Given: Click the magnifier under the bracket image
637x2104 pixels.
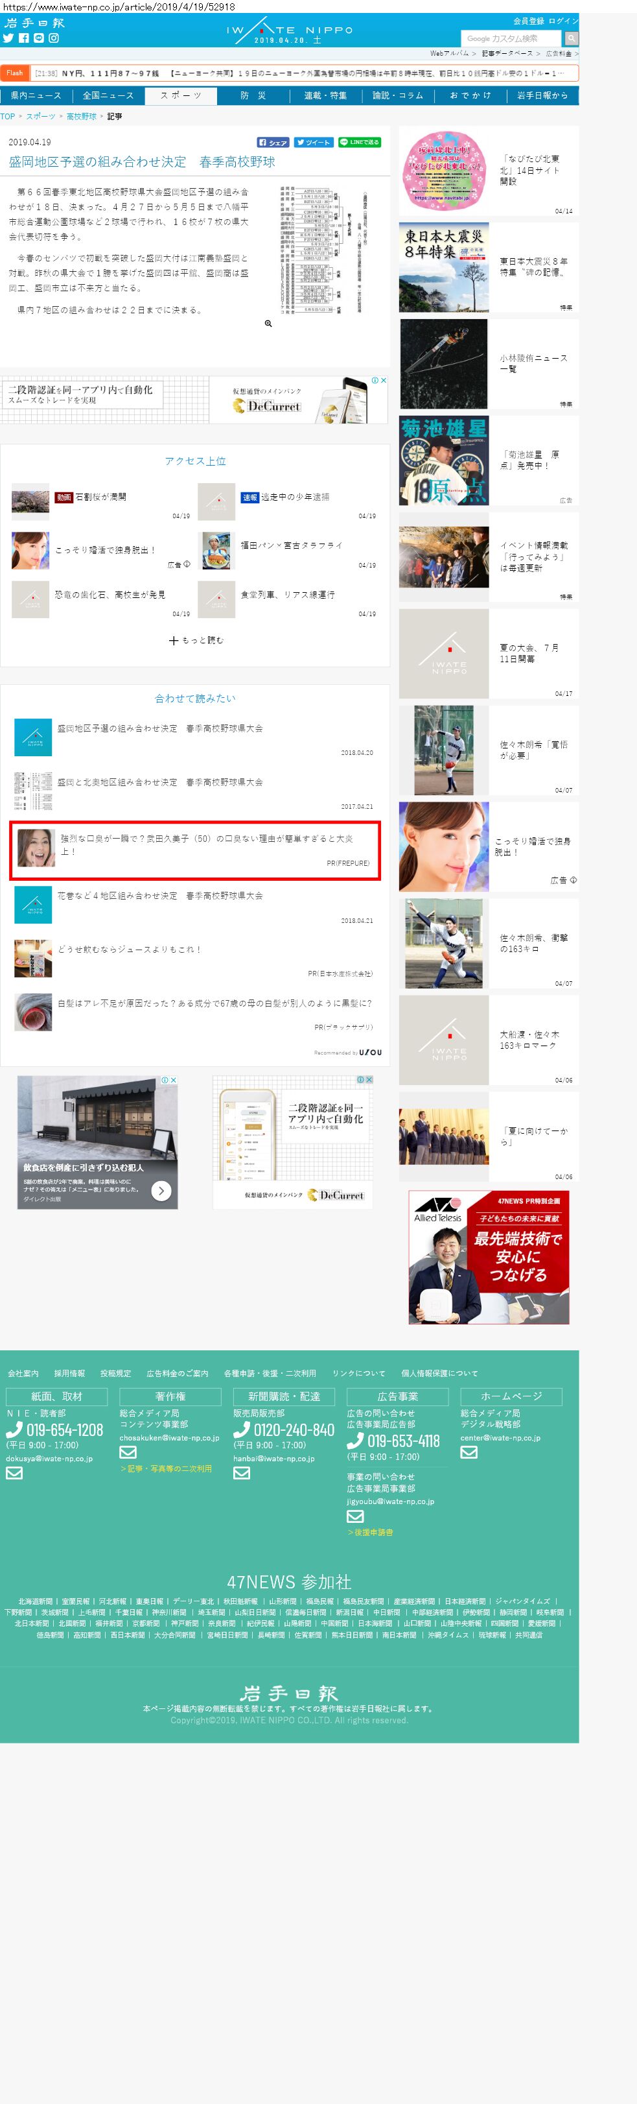Looking at the screenshot, I should pyautogui.click(x=268, y=324).
